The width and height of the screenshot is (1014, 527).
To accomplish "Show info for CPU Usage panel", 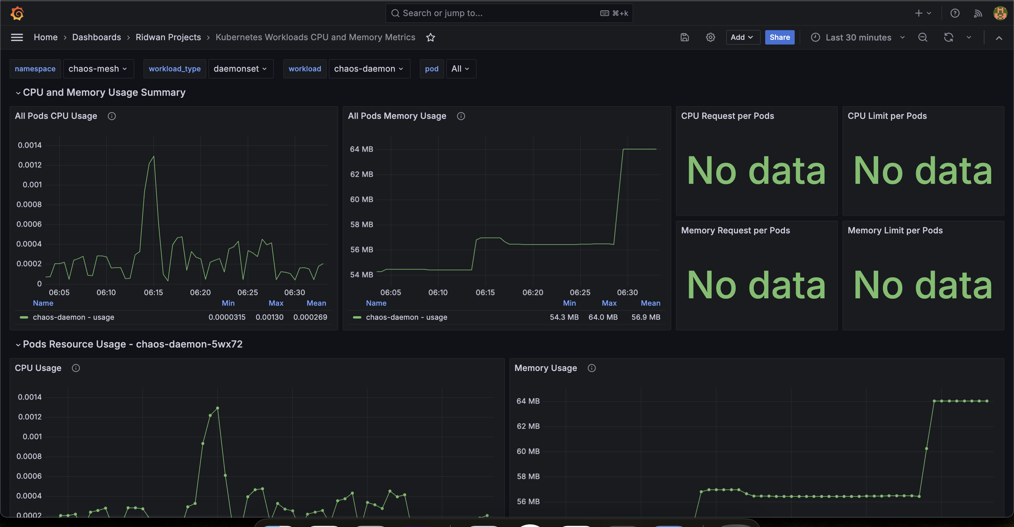I will 76,368.
